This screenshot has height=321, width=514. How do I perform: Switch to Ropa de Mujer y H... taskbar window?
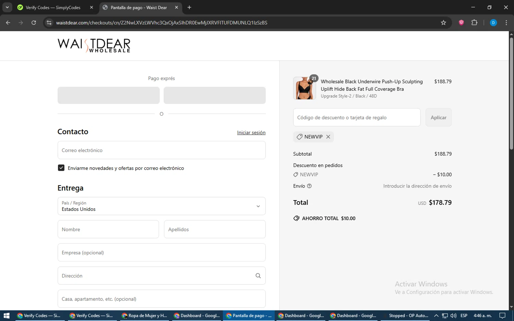tap(144, 316)
